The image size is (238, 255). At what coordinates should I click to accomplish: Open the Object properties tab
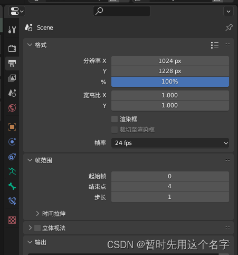coord(12,127)
